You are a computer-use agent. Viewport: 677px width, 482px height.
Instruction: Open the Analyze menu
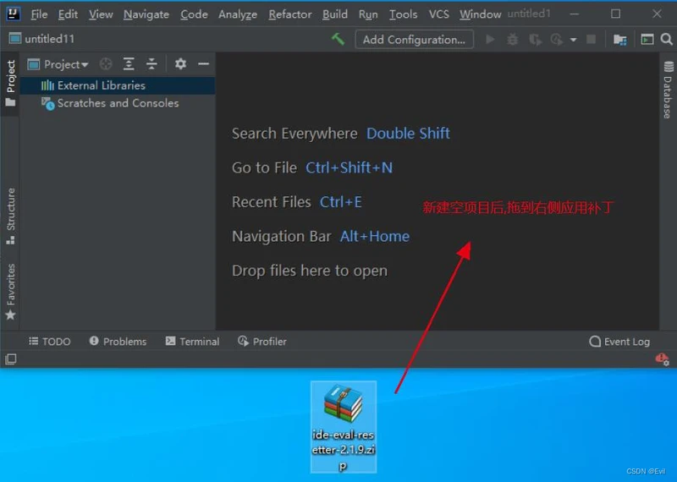click(x=238, y=14)
